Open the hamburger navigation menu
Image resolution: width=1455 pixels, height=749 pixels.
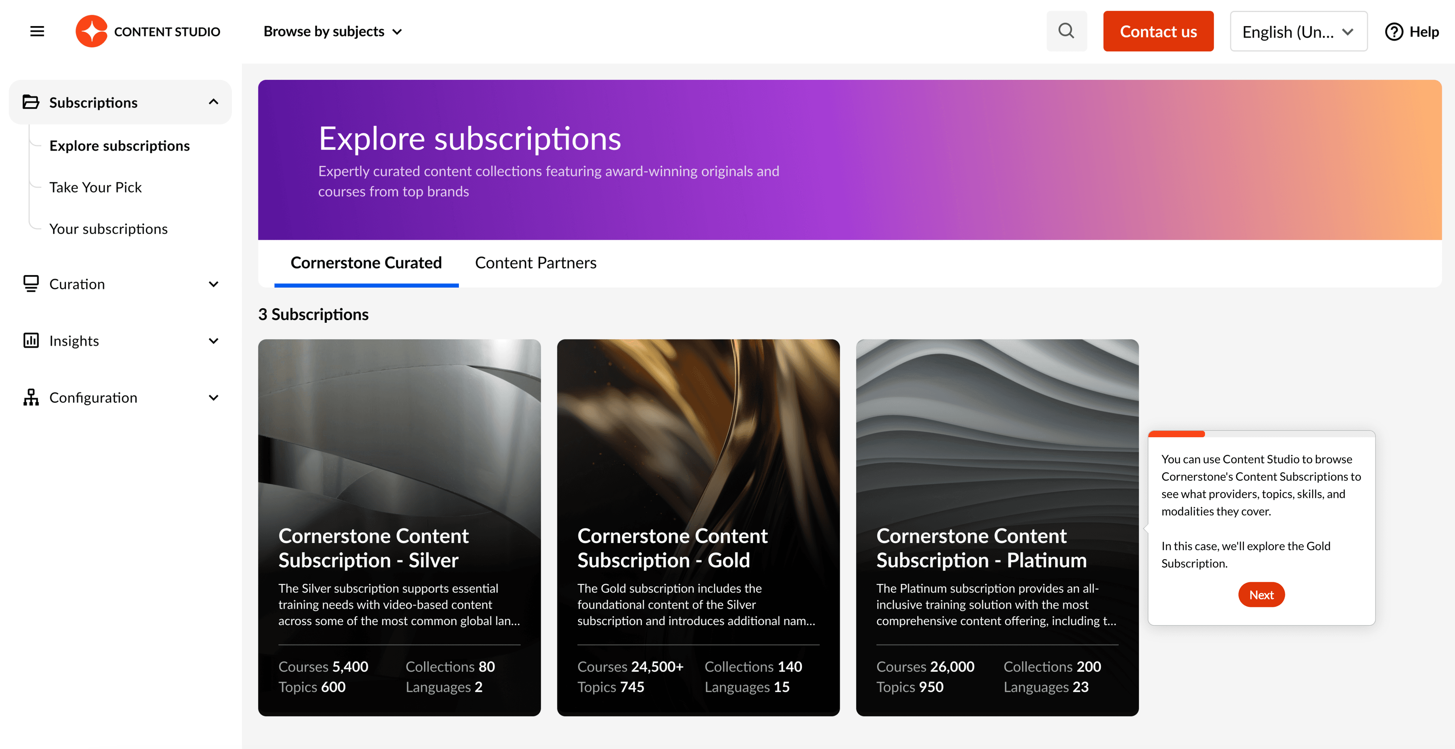coord(37,31)
